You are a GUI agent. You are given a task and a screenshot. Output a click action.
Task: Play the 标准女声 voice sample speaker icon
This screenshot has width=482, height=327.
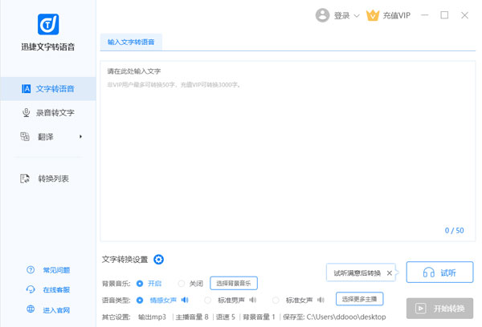(321, 300)
